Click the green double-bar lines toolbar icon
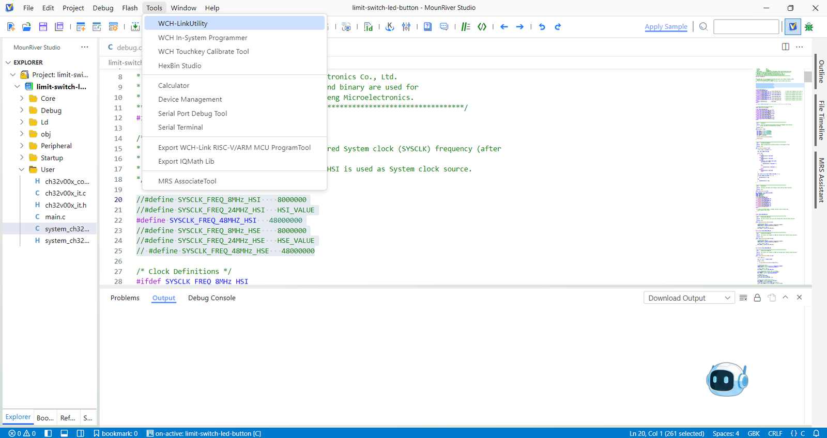This screenshot has height=438, width=827. [x=465, y=27]
